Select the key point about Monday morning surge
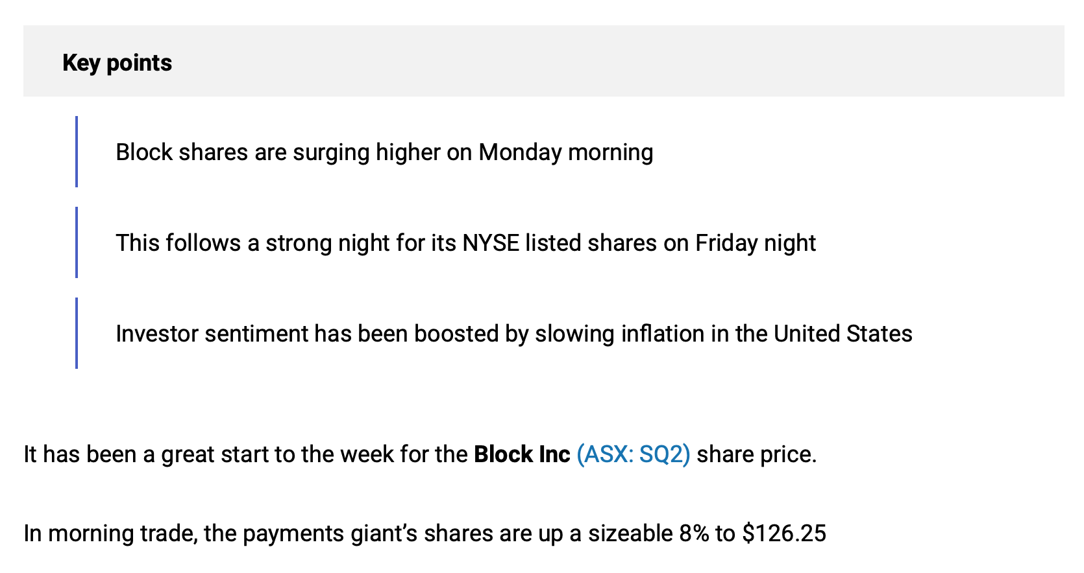The height and width of the screenshot is (573, 1084). pos(384,152)
